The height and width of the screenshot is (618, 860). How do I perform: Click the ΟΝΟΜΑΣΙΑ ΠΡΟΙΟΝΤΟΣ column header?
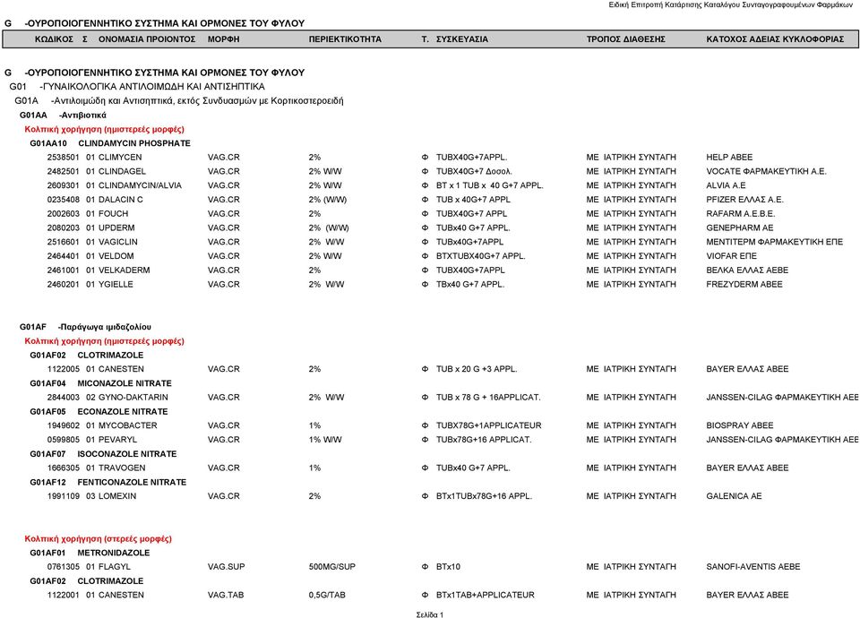(147, 39)
